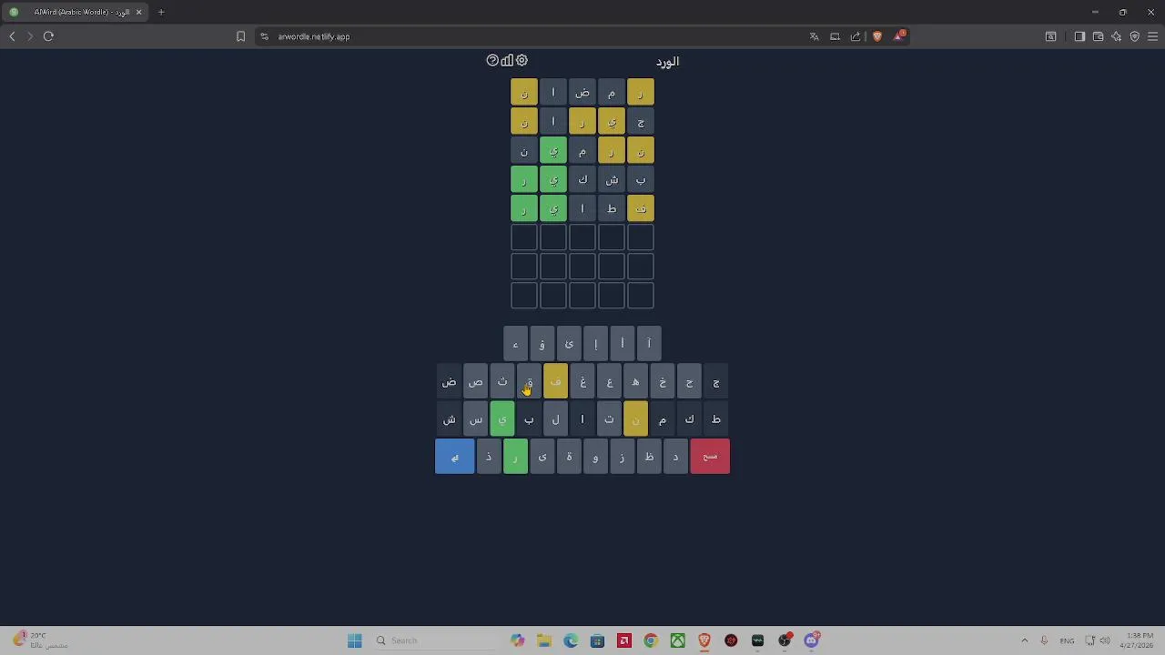Screen dimensions: 1165x655
Task: Tap the غ key on keyboard
Action: (582, 382)
